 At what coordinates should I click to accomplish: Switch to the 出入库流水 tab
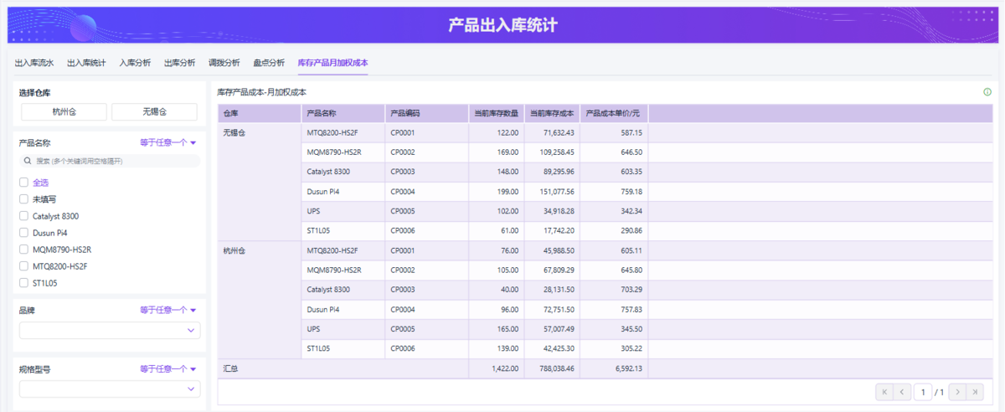[x=34, y=63]
